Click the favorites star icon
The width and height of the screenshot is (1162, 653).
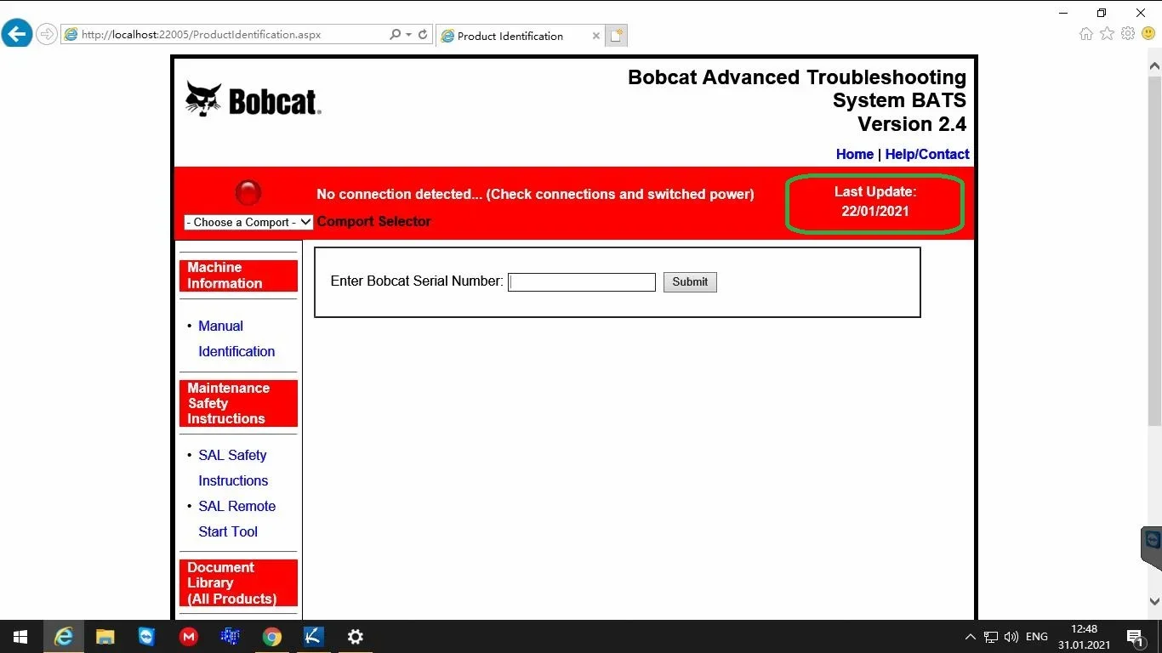tap(1107, 34)
